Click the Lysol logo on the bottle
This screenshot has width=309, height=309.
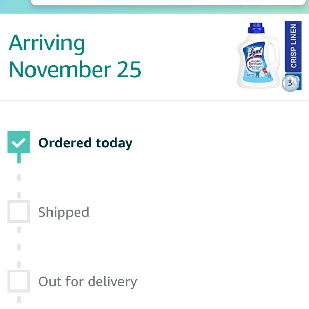tap(255, 52)
